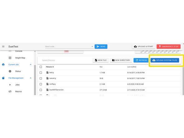Viewport: 184px width, 138px height.
Task: Collapse the File Management section chevron
Action: point(30,78)
